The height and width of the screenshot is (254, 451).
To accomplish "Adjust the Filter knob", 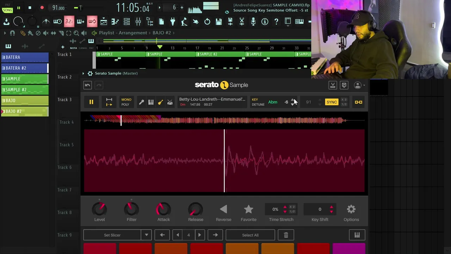I will pos(131,209).
